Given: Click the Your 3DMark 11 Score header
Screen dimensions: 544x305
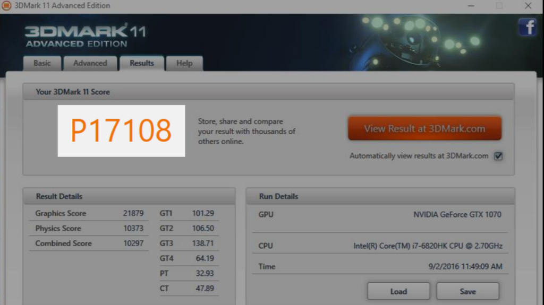Looking at the screenshot, I should tap(268, 92).
